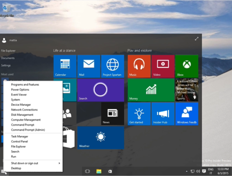Open Device Manager from the menu
The width and height of the screenshot is (232, 176).
click(33, 105)
